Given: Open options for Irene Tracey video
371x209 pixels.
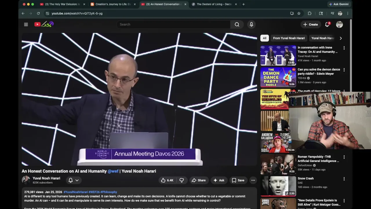Looking at the screenshot, I should [344, 48].
